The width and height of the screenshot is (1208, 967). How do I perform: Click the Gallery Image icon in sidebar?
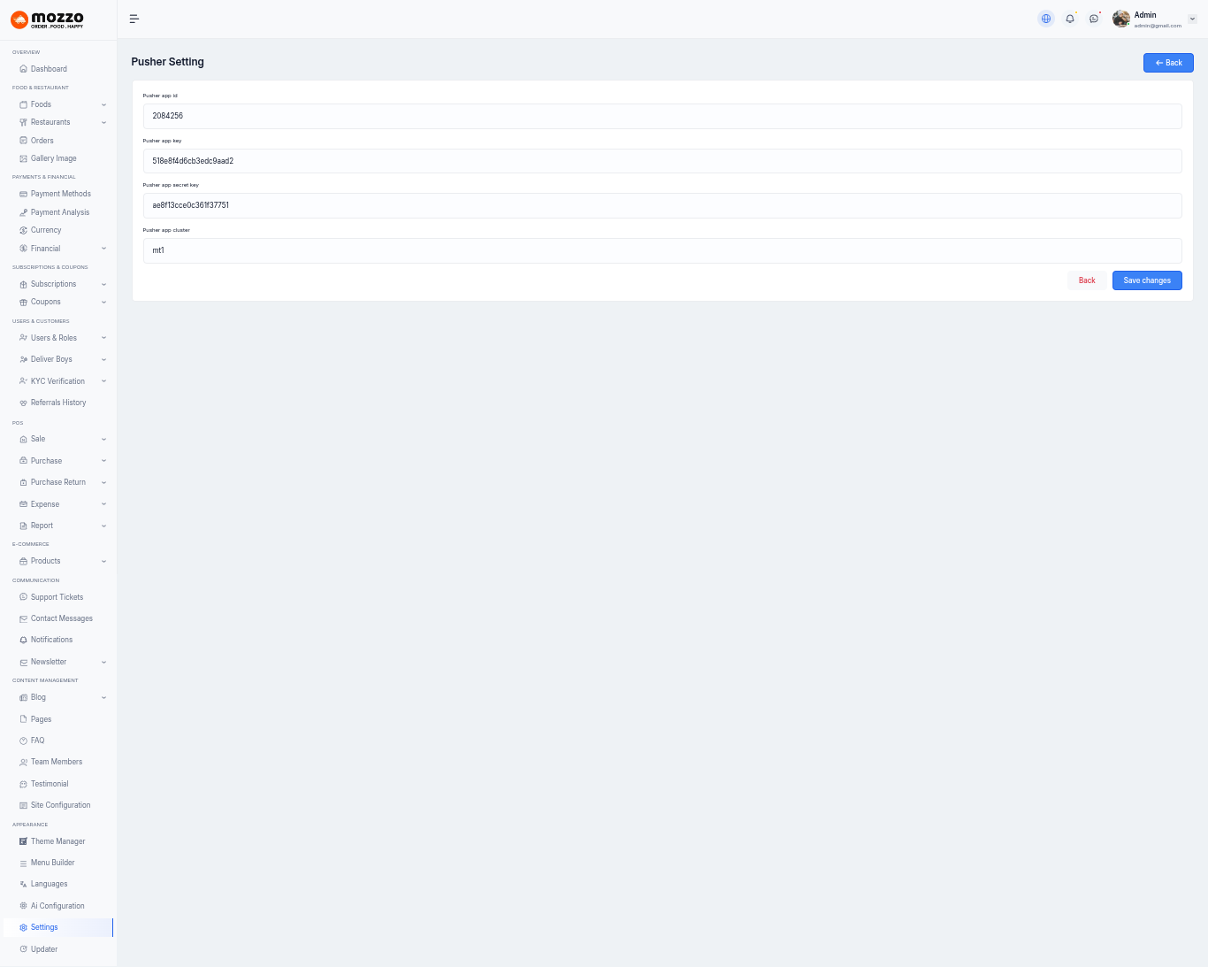click(23, 158)
